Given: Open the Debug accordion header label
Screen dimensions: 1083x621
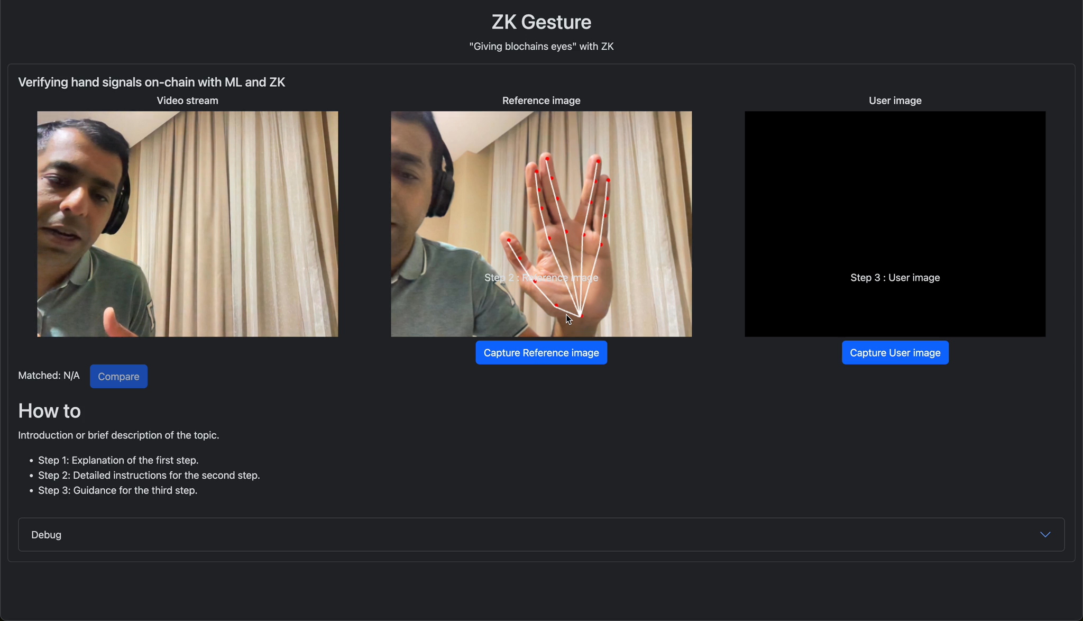Looking at the screenshot, I should tap(46, 535).
